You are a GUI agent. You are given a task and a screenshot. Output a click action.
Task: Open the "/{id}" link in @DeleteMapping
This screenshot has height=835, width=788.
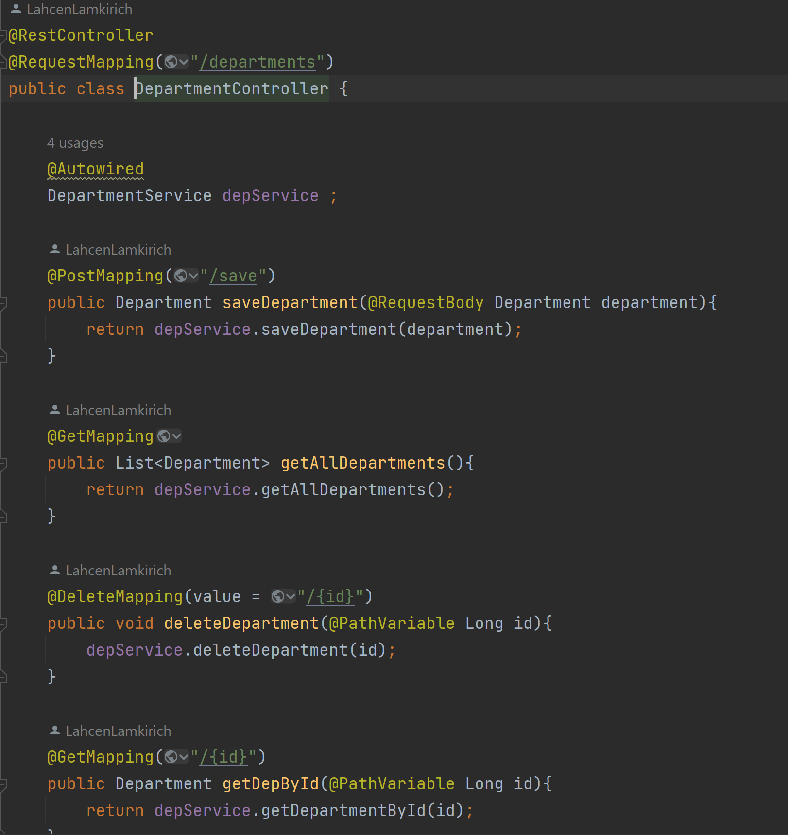click(x=330, y=596)
